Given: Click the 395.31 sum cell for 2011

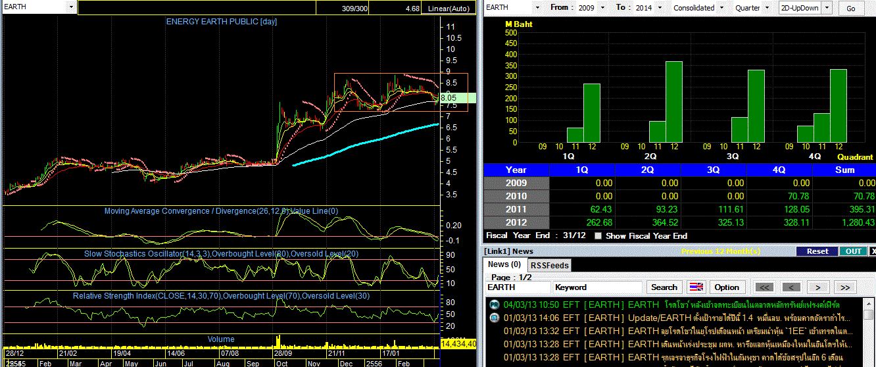Looking at the screenshot, I should coord(844,209).
